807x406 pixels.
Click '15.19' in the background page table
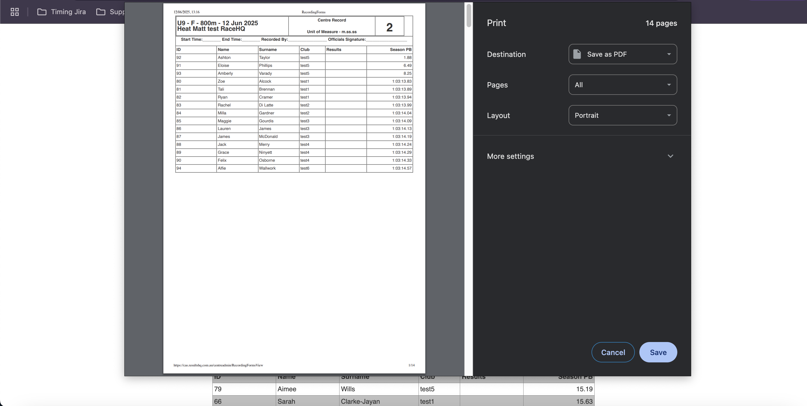[x=584, y=389]
